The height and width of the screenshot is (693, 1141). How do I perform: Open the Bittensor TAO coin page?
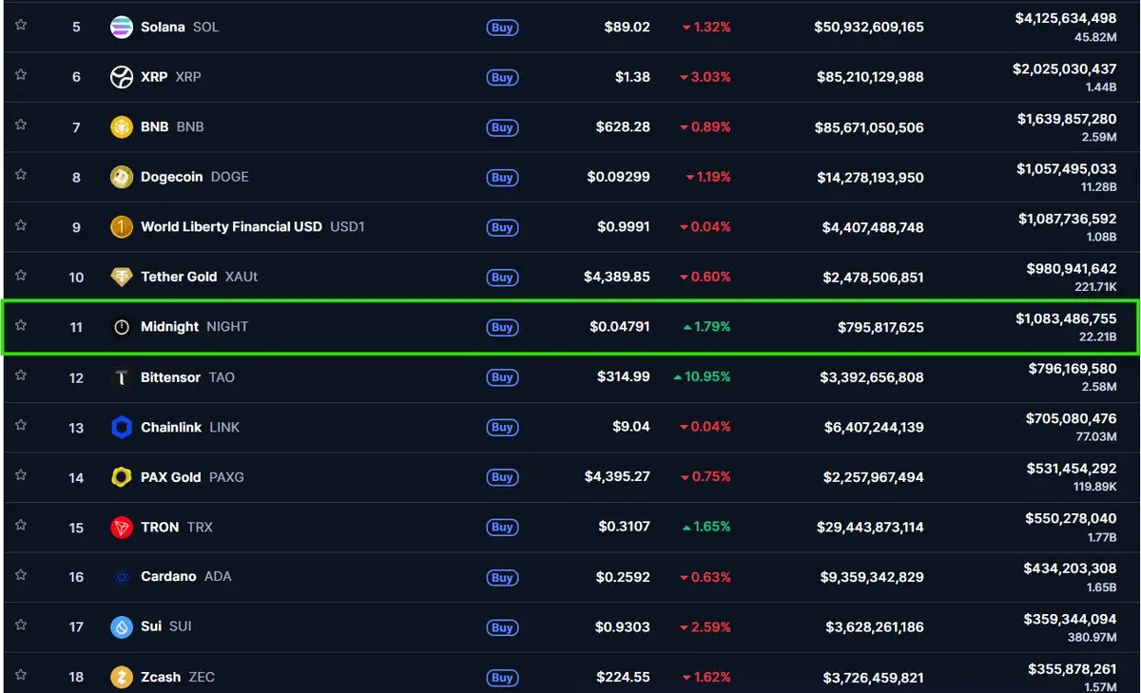187,377
